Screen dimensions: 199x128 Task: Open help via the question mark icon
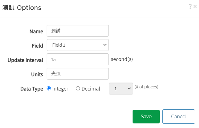(x=190, y=6)
